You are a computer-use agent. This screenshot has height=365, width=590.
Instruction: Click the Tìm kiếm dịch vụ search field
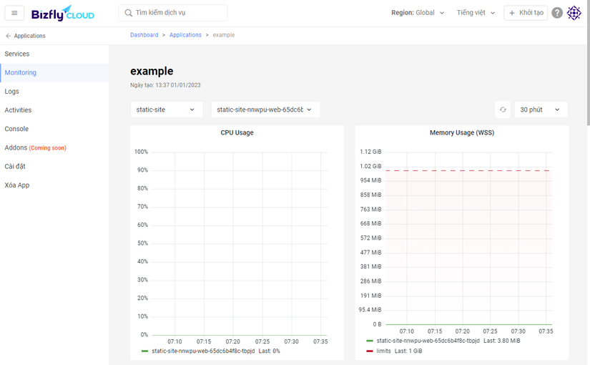(x=179, y=13)
